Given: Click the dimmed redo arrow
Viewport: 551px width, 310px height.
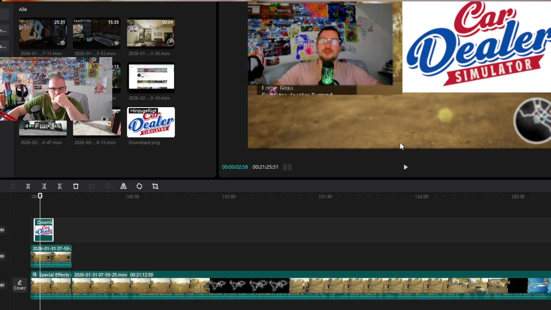Looking at the screenshot, I should click(x=12, y=186).
